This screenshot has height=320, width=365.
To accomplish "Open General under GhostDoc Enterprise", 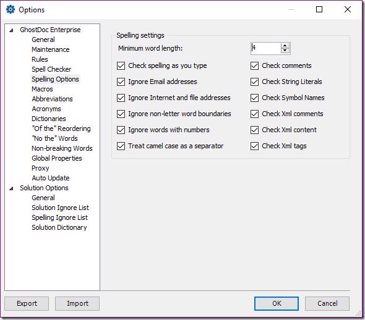I will click(x=43, y=40).
